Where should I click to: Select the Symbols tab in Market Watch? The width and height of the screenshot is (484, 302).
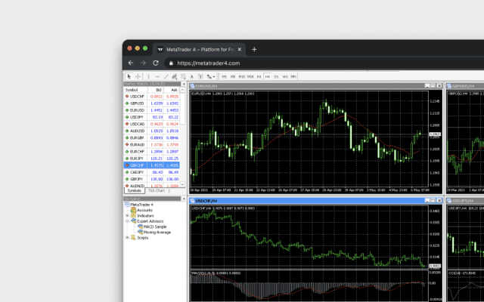coord(135,191)
